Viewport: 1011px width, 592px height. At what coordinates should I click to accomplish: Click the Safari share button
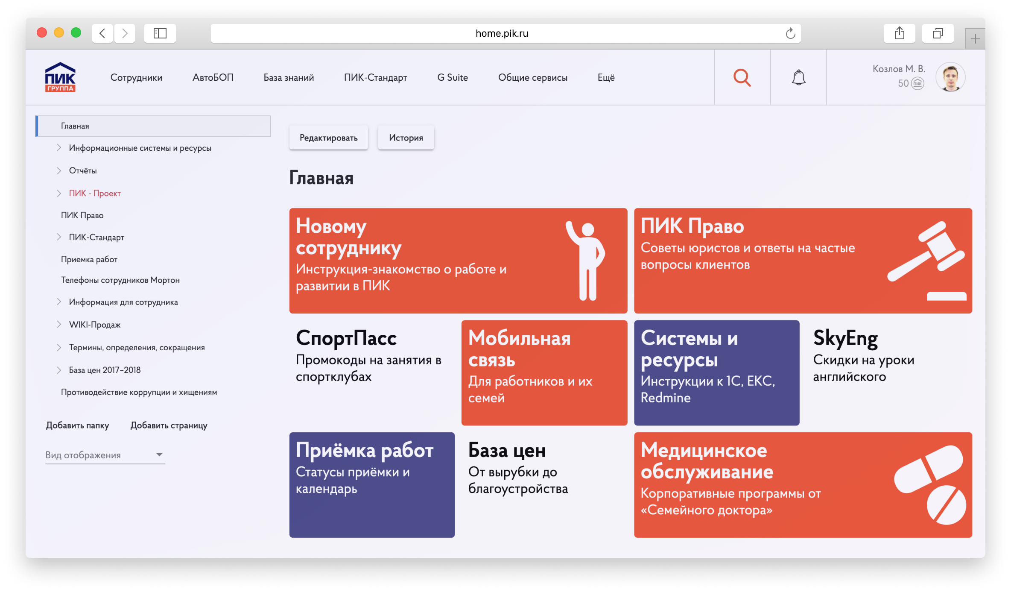click(900, 33)
